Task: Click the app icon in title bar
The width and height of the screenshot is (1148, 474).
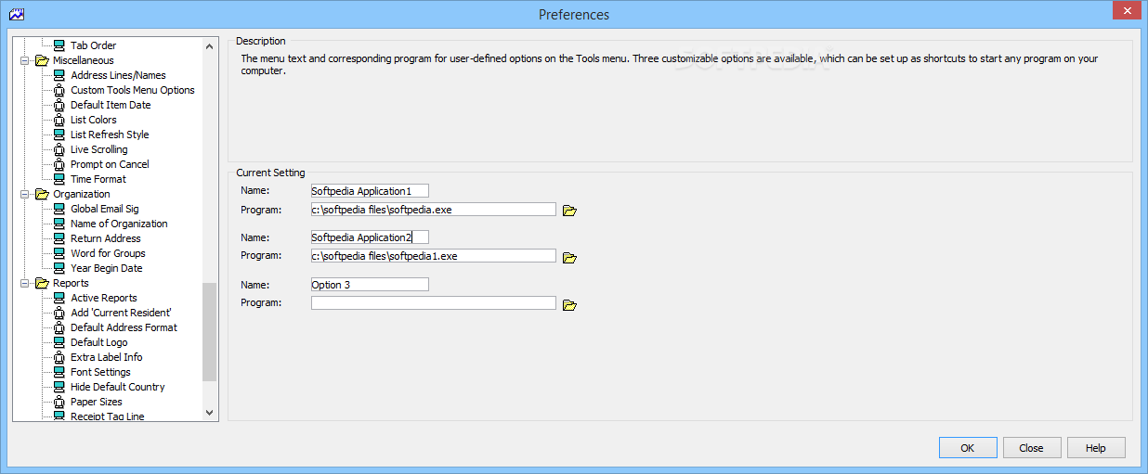Action: click(16, 14)
